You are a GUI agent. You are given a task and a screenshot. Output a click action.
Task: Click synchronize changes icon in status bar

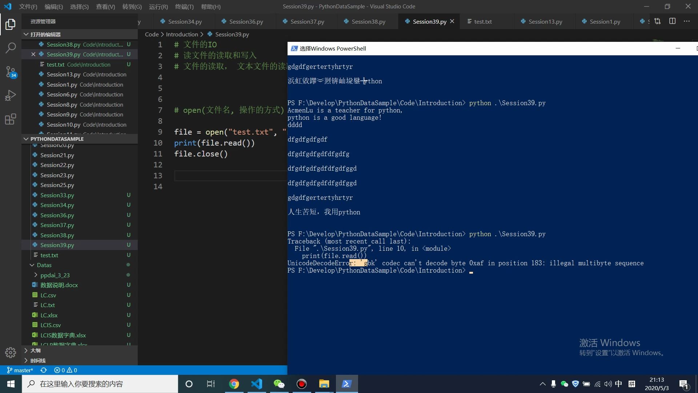44,370
